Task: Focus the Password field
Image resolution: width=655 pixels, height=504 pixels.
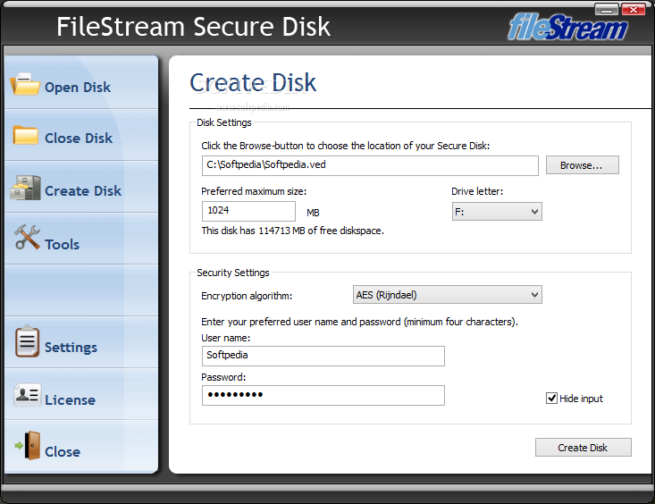Action: point(323,395)
